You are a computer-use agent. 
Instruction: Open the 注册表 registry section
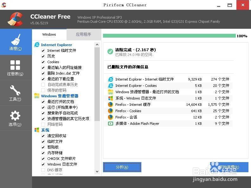click(x=16, y=68)
